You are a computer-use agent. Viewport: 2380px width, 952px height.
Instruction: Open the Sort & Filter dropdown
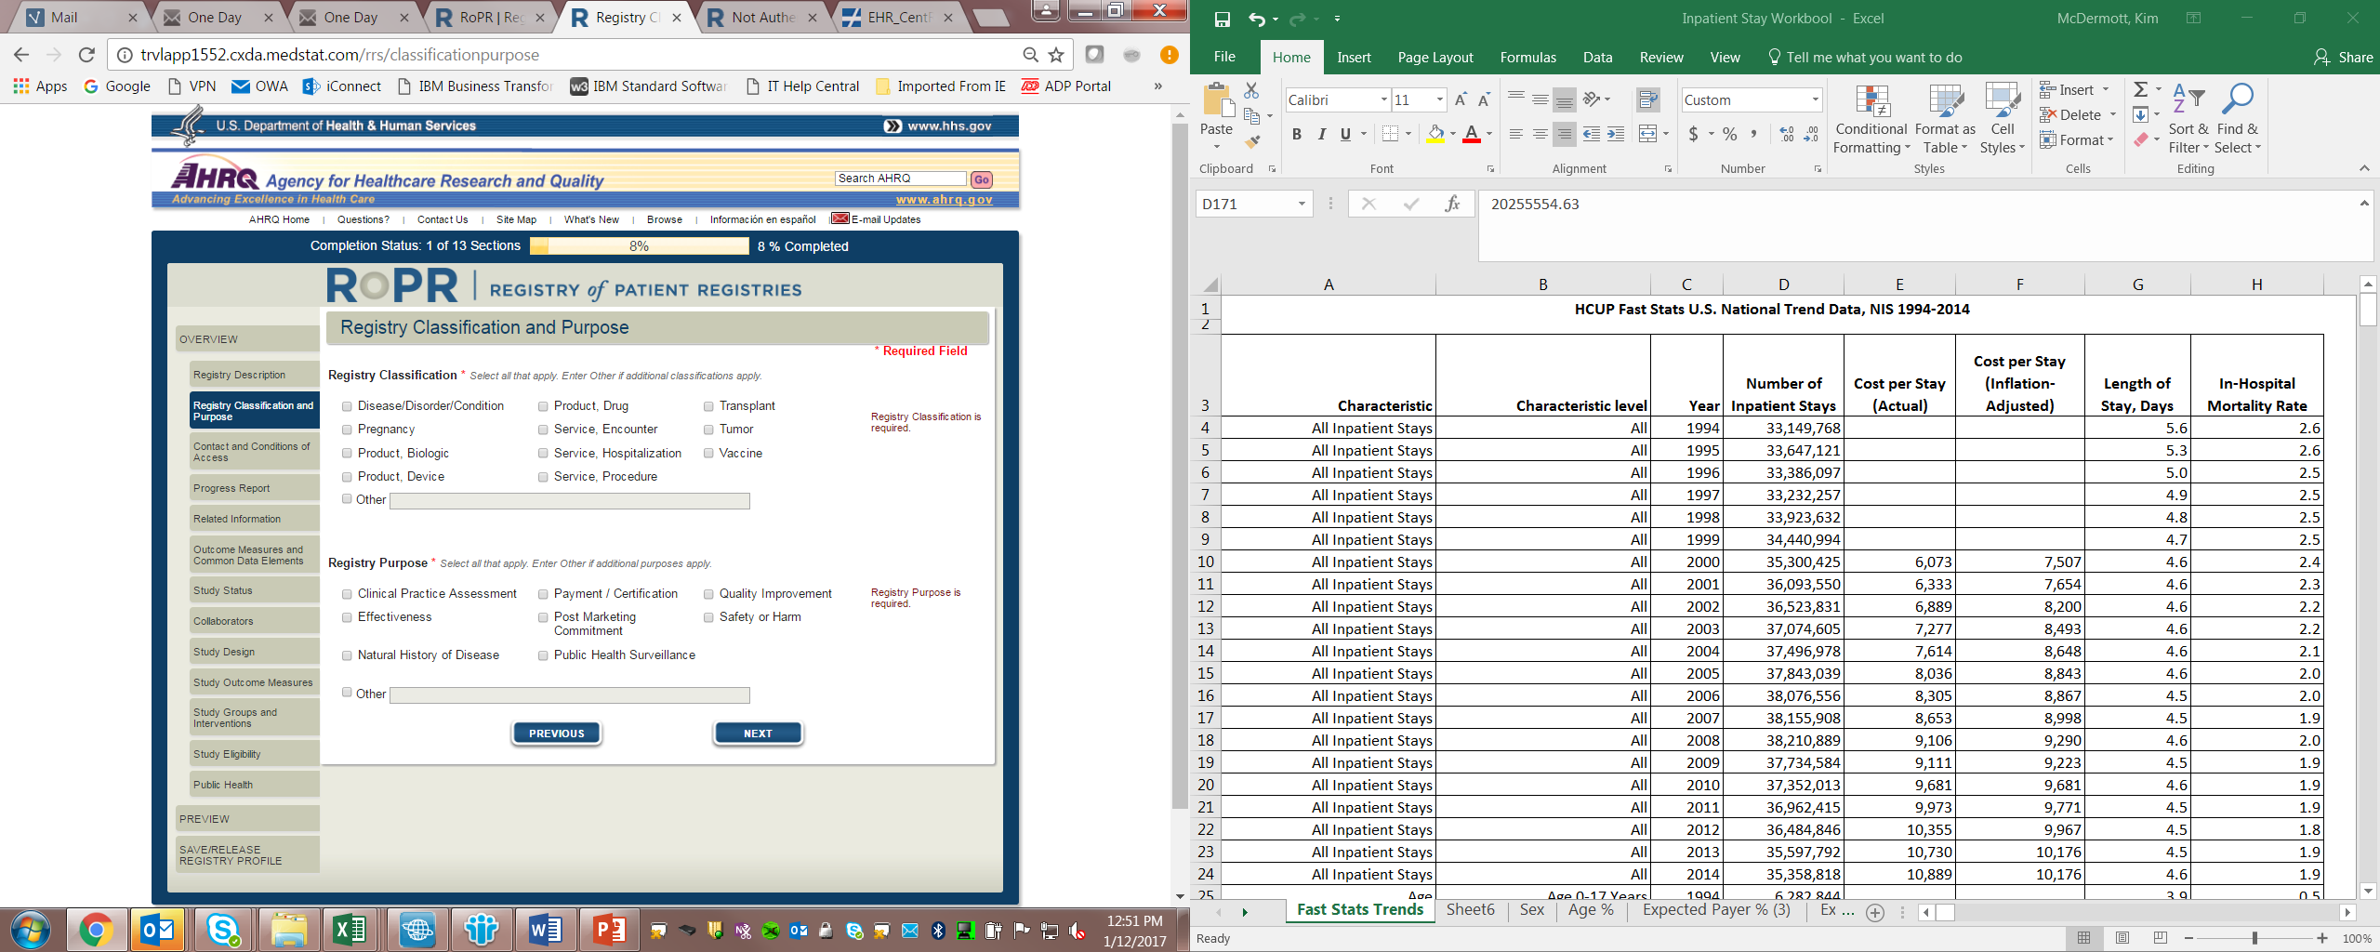(x=2188, y=119)
